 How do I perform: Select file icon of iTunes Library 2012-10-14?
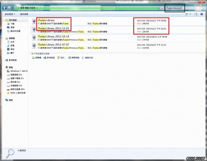tap(34, 38)
